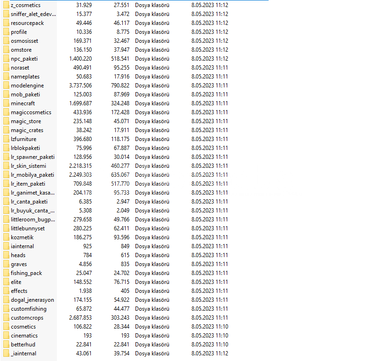382x361 pixels.
Task: Click the folder icon beside kozmetik
Action: pyautogui.click(x=6, y=237)
